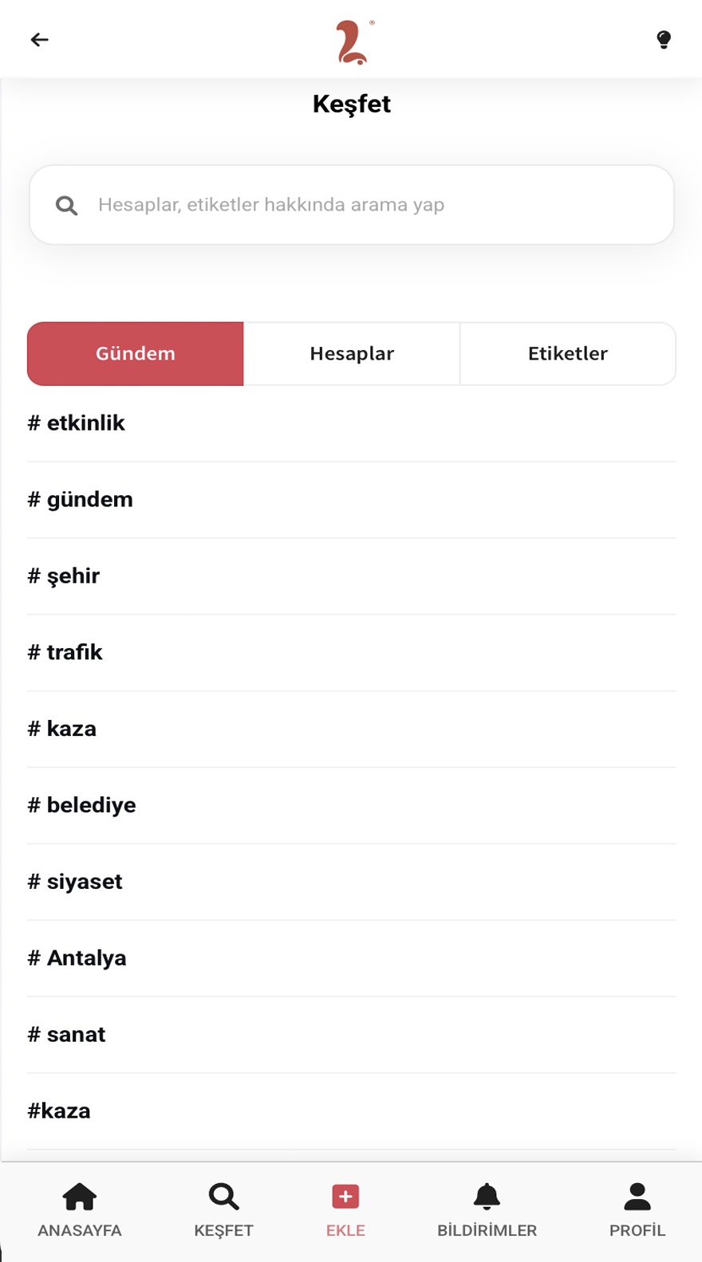This screenshot has height=1262, width=702.
Task: Switch to the Hesaplar tab
Action: [352, 354]
